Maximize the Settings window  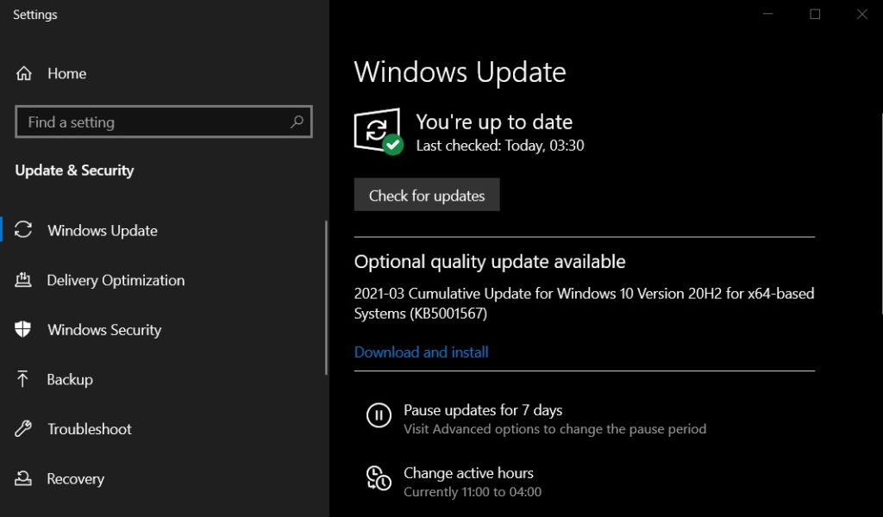[815, 14]
